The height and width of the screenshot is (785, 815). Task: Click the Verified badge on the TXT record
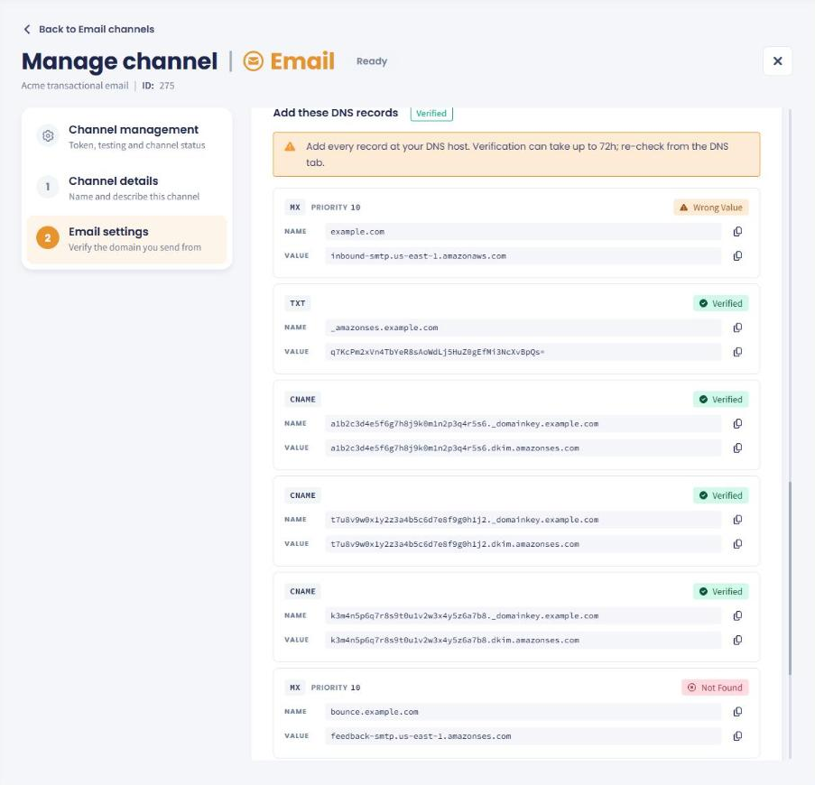(721, 303)
